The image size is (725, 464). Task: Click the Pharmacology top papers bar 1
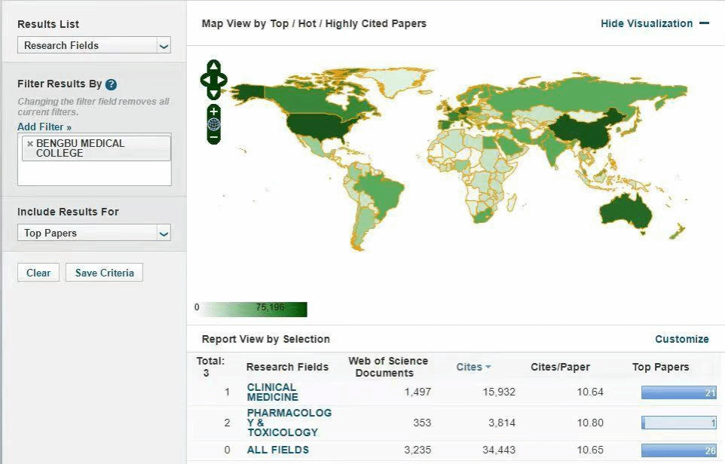[x=679, y=423]
